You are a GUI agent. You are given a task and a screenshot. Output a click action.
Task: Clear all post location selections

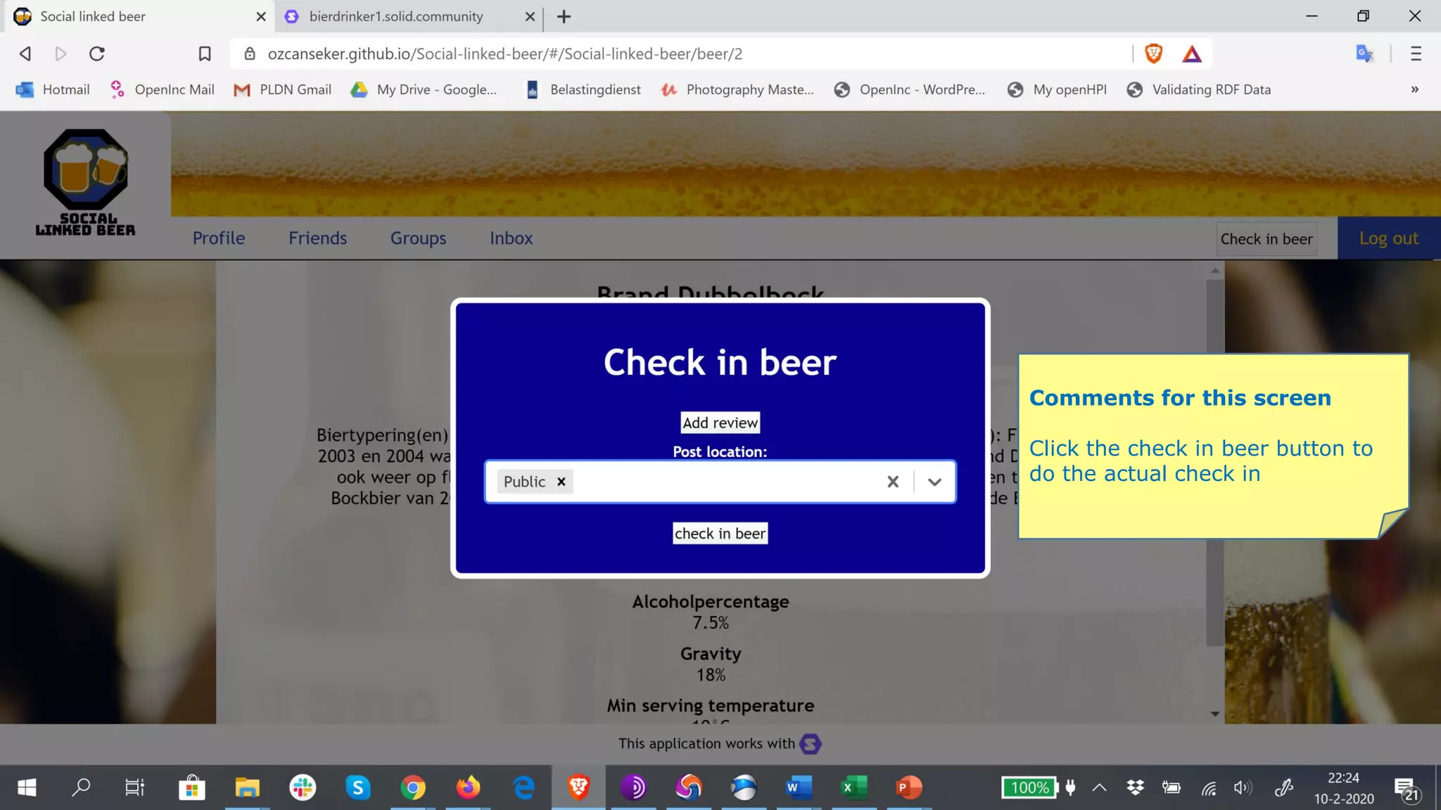[x=893, y=482]
